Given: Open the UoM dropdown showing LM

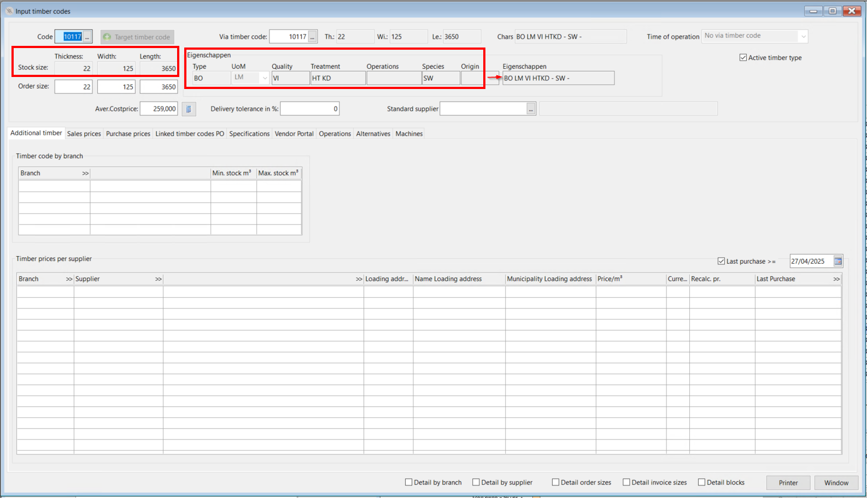Looking at the screenshot, I should [265, 78].
